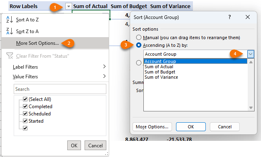261x157 pixels.
Task: Toggle the blank item checkbox
Action: click(x=25, y=128)
